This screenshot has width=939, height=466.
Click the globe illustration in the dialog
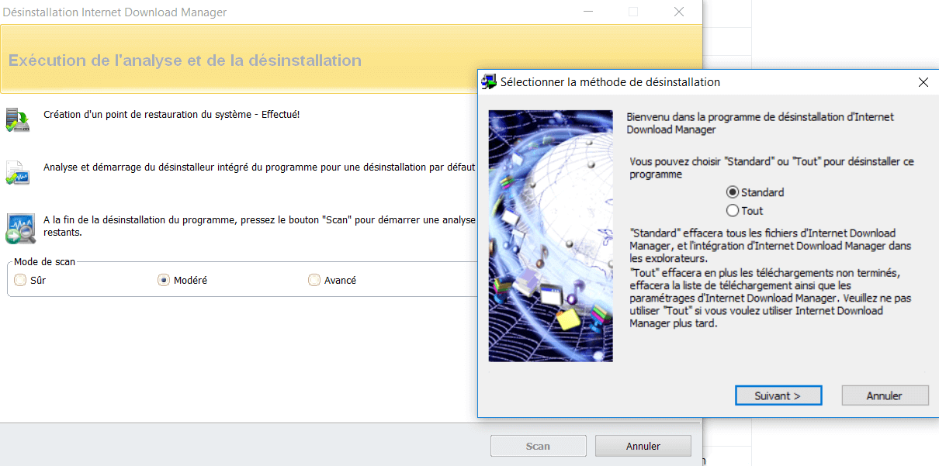(550, 236)
